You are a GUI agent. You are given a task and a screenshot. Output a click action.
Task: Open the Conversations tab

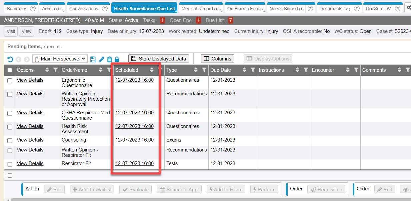(x=84, y=9)
